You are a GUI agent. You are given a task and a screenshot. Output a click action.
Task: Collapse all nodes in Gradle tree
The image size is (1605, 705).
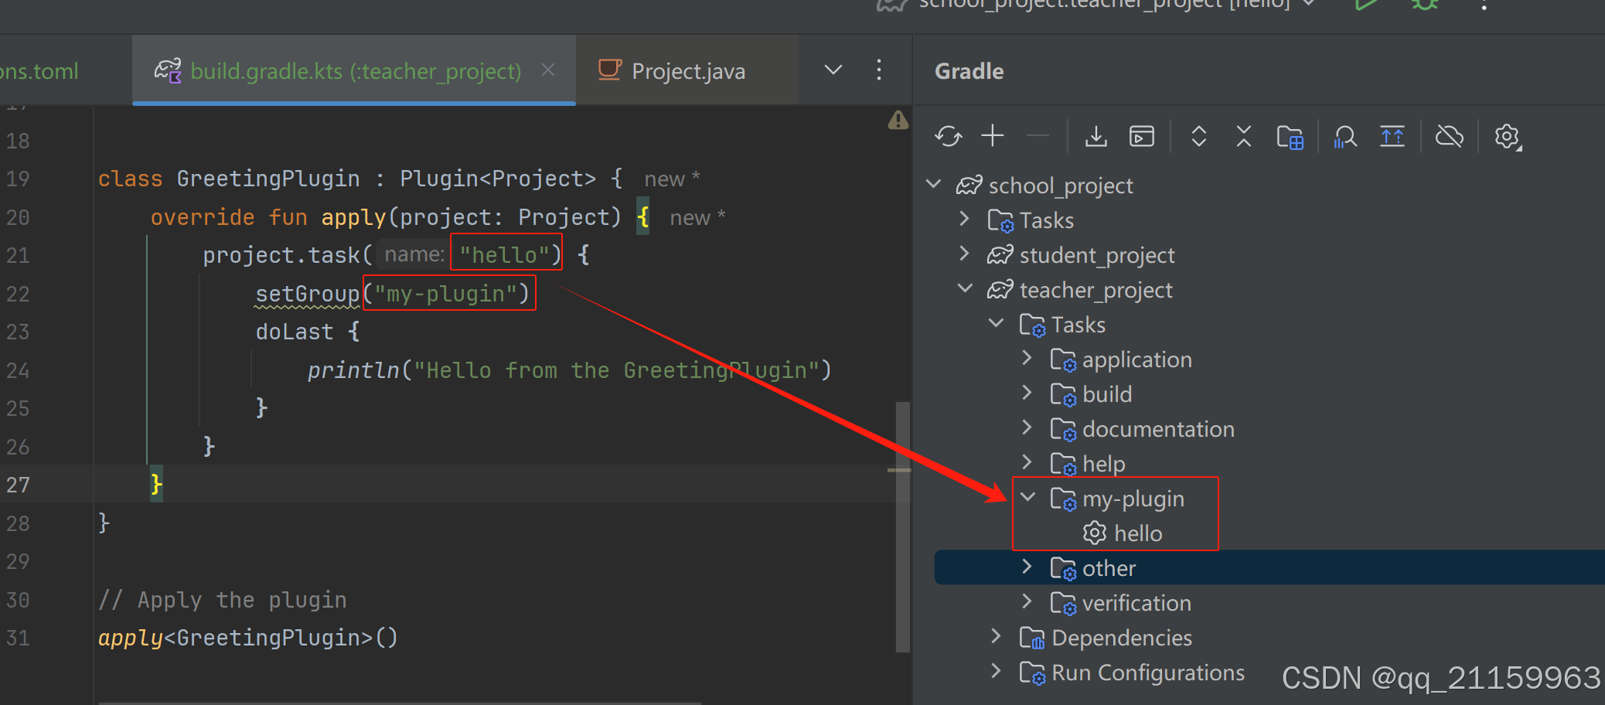[1243, 136]
